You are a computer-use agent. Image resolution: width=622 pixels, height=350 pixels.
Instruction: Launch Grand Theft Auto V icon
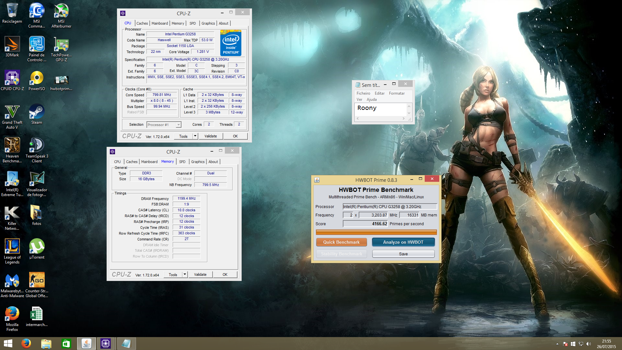coord(12,116)
